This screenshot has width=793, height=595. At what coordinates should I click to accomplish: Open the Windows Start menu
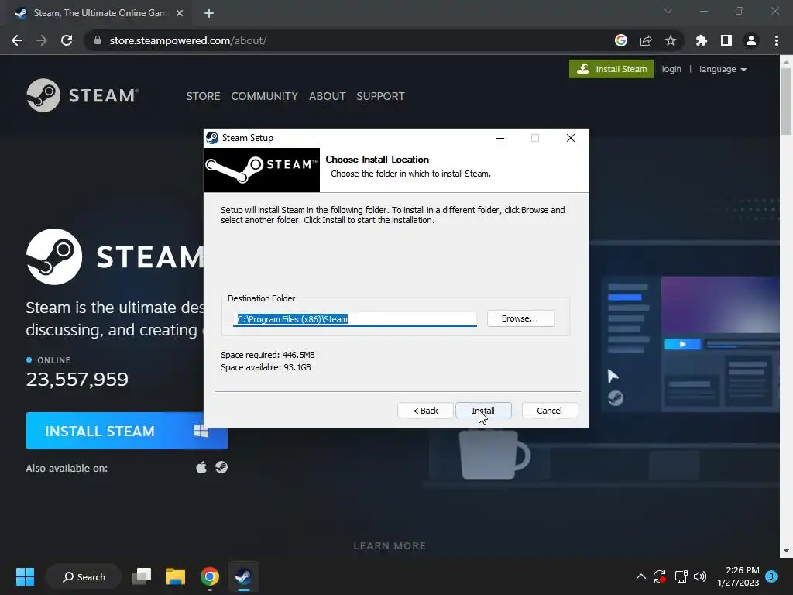[25, 576]
